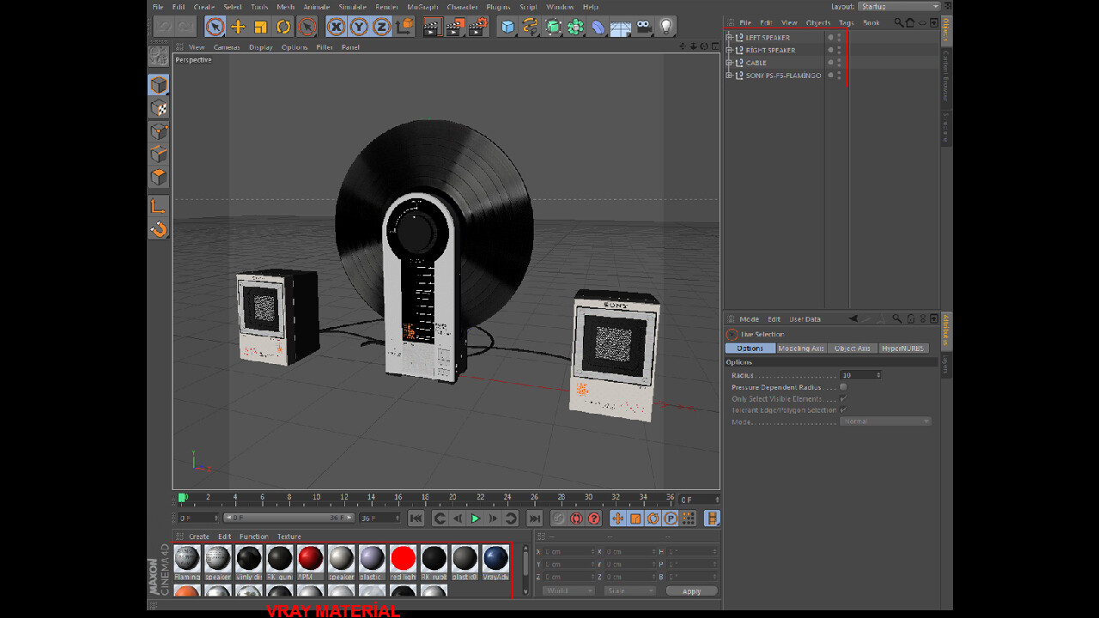Image resolution: width=1099 pixels, height=618 pixels.
Task: Select the Live Selection tool
Action: tap(213, 27)
